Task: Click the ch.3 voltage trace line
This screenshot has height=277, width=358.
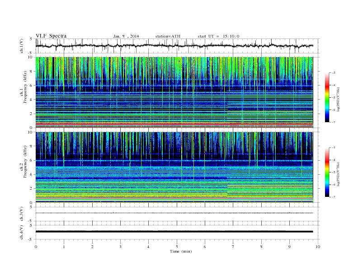Action: [x=174, y=213]
